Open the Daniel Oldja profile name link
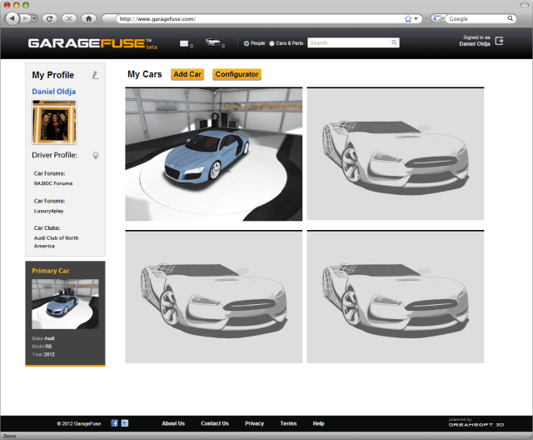Screen dimensions: 533x440 [x=53, y=92]
